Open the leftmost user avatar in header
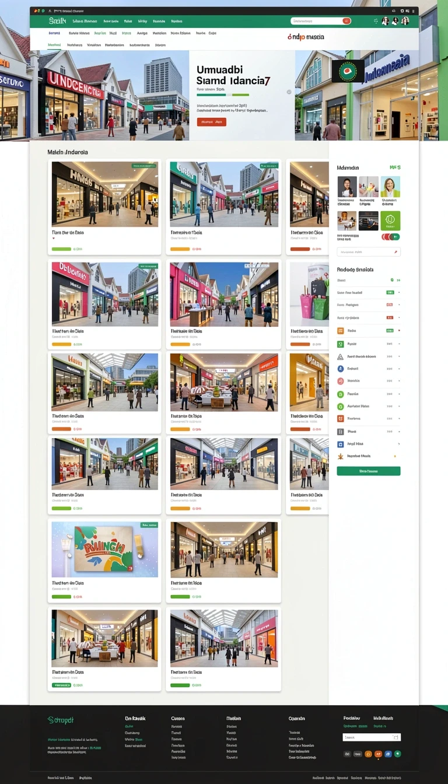 point(386,21)
